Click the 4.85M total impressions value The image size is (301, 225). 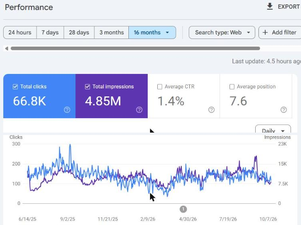pyautogui.click(x=103, y=101)
